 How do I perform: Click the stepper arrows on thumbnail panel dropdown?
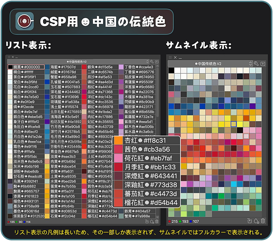250,64
